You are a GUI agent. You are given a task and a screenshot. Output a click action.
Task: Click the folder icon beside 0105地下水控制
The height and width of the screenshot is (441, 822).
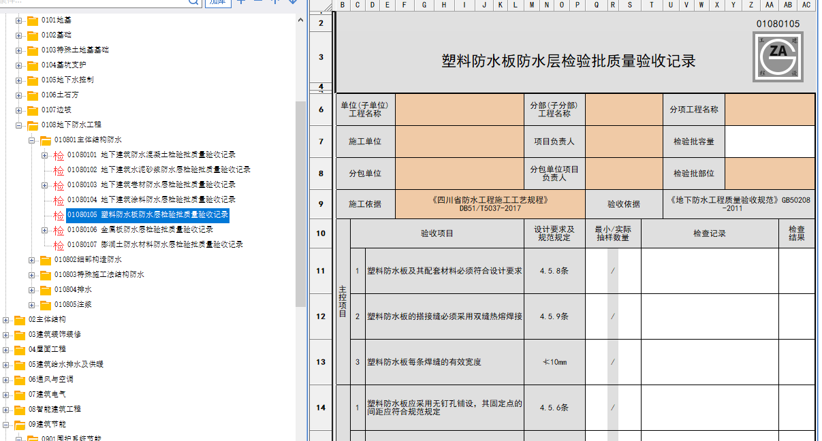coord(33,80)
